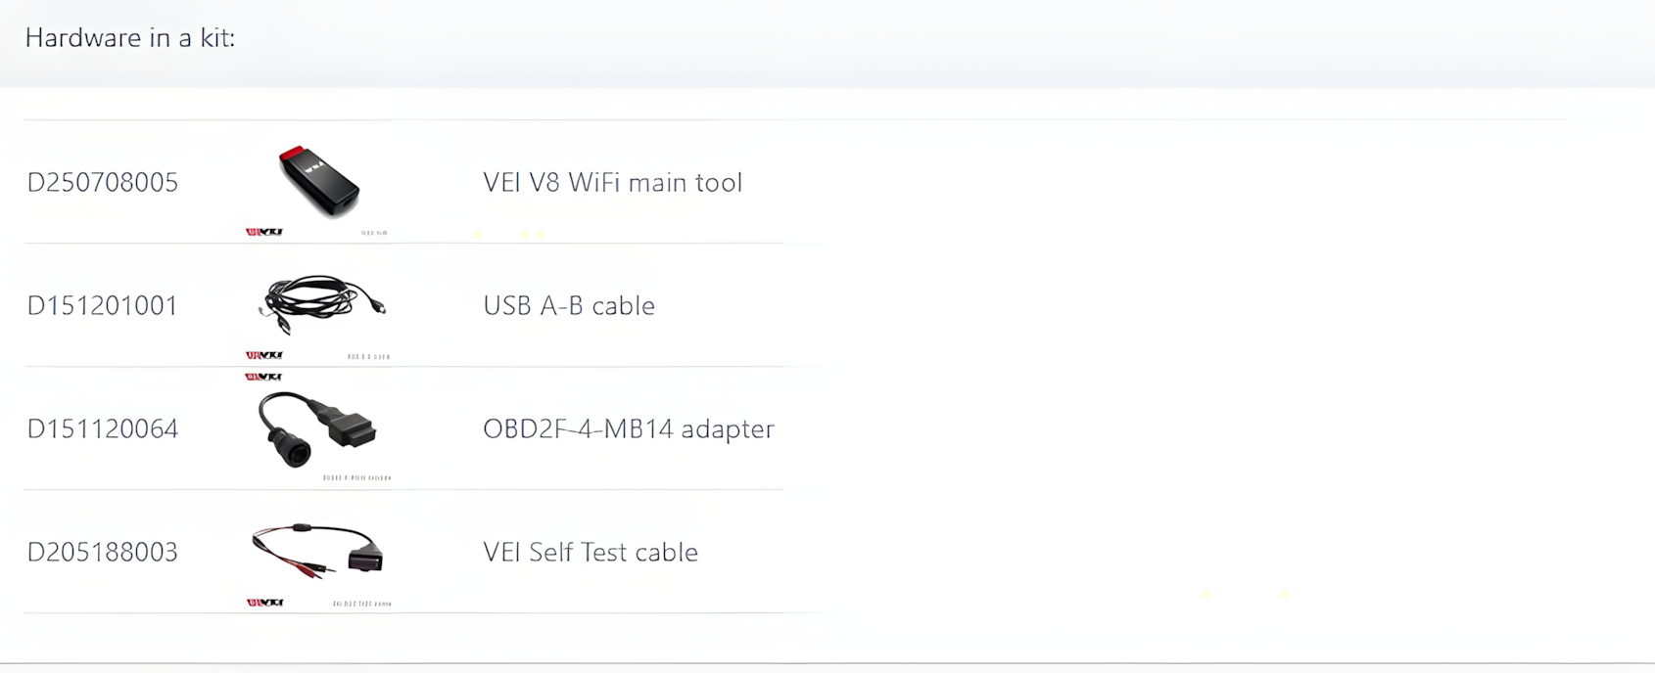1655x673 pixels.
Task: Click small caption under Self Test cable image
Action: click(362, 604)
